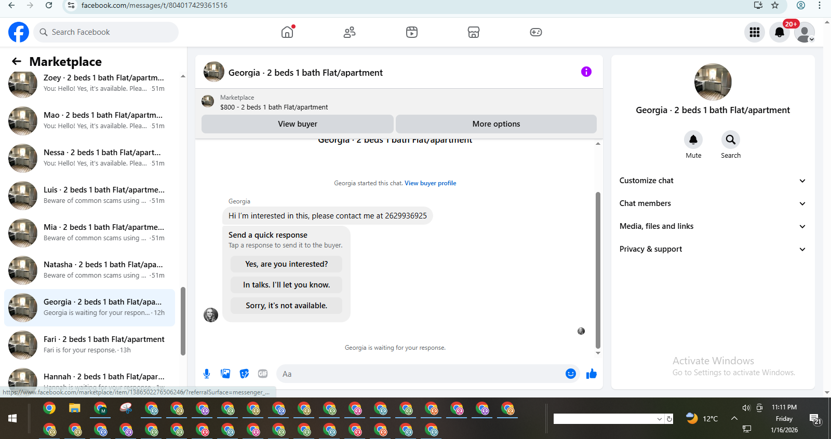The image size is (831, 439).
Task: Pick a GIF with the GIF icon
Action: click(263, 374)
